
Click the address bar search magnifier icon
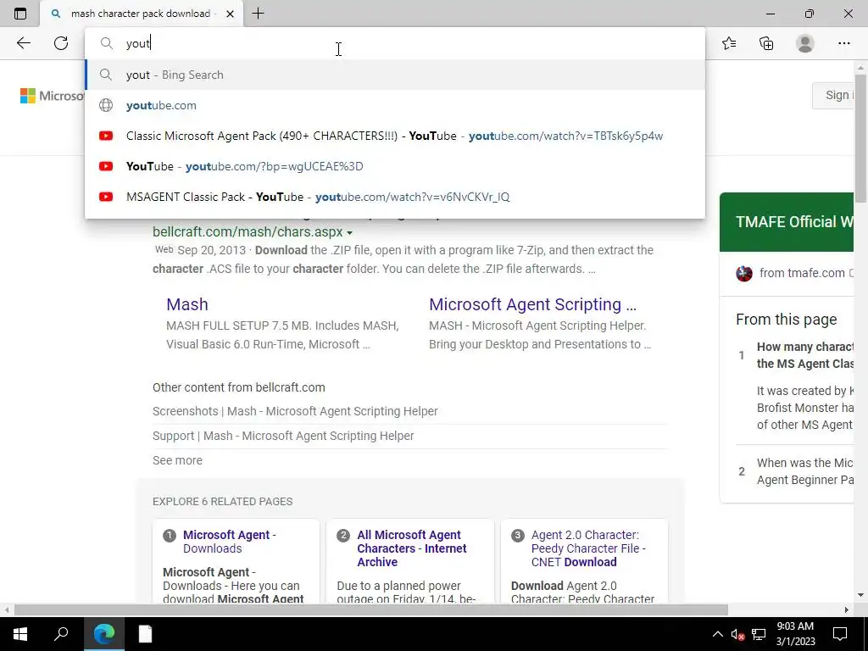coord(106,43)
